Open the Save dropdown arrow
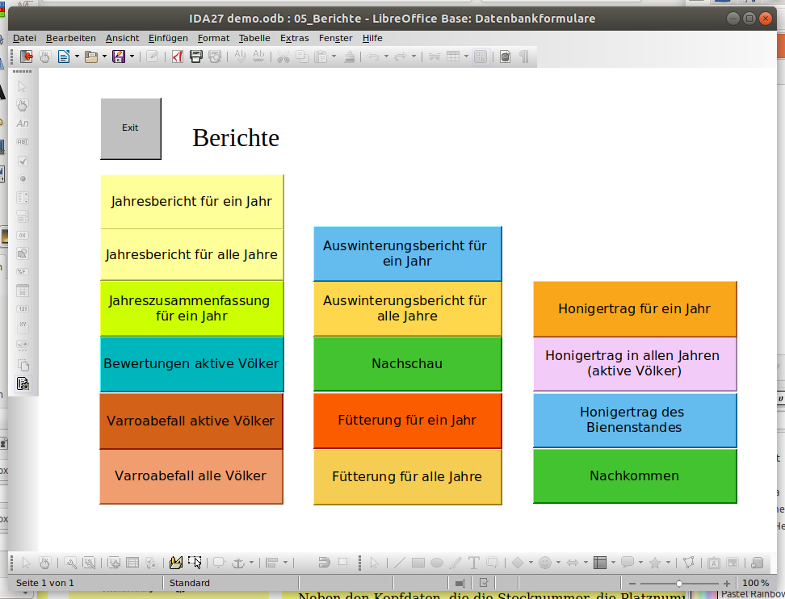The height and width of the screenshot is (599, 785). point(132,57)
